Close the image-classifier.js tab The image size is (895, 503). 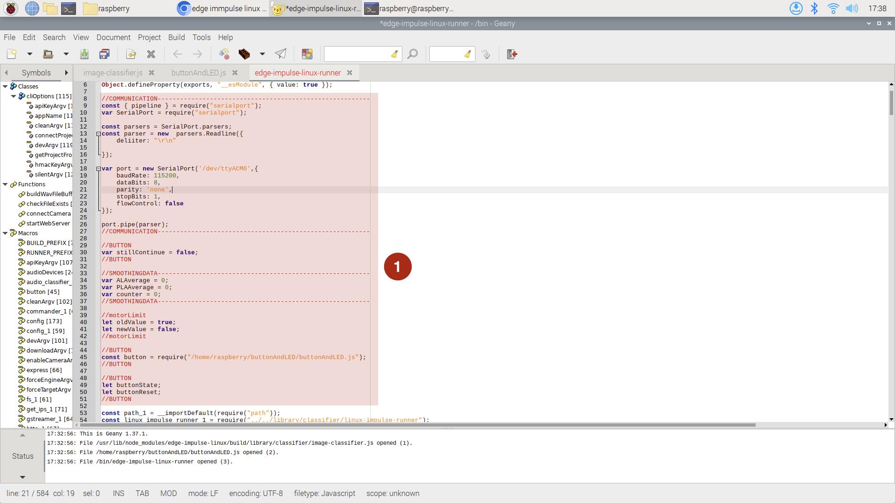click(151, 73)
